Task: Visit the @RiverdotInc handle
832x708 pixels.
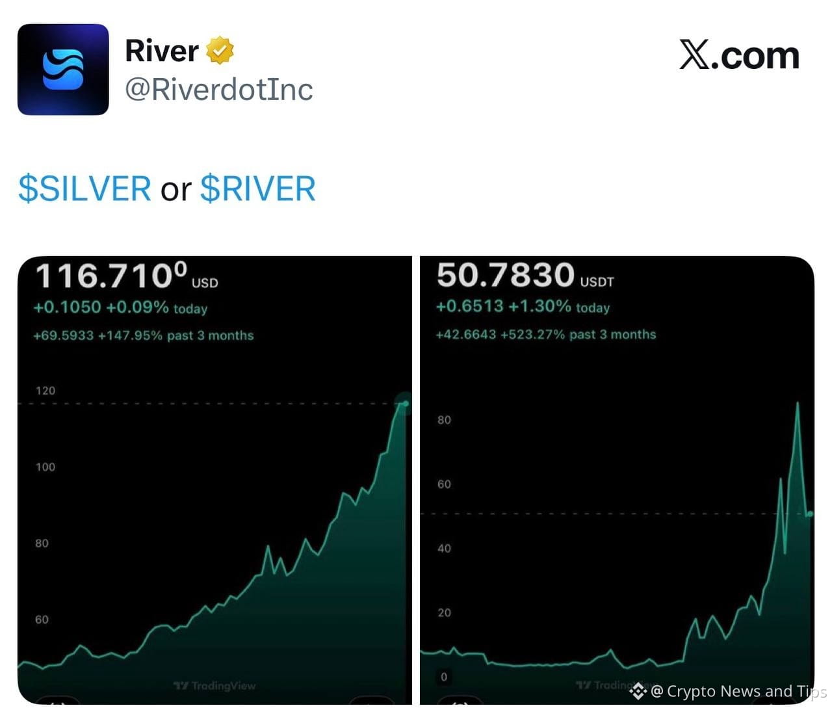Action: (x=219, y=89)
